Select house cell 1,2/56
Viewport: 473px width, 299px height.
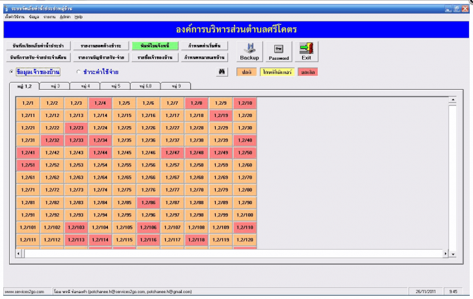[x=148, y=165]
